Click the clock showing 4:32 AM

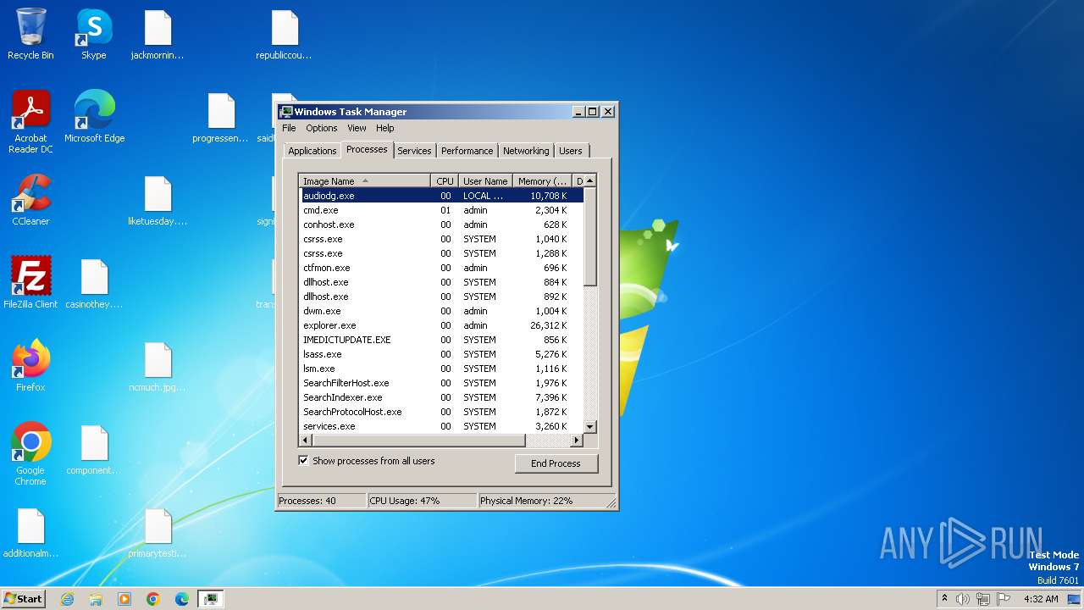1041,599
